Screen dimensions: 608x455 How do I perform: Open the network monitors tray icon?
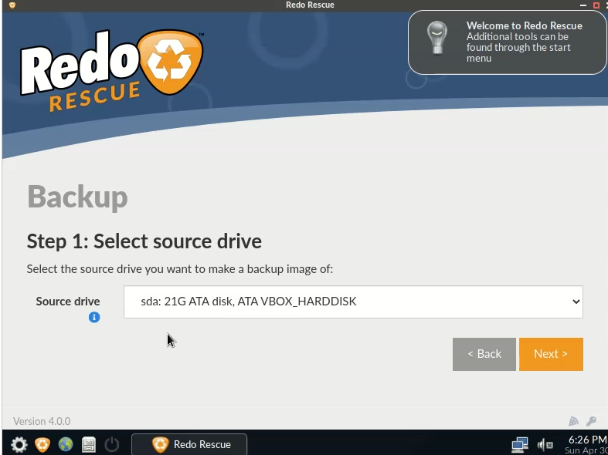coord(520,445)
